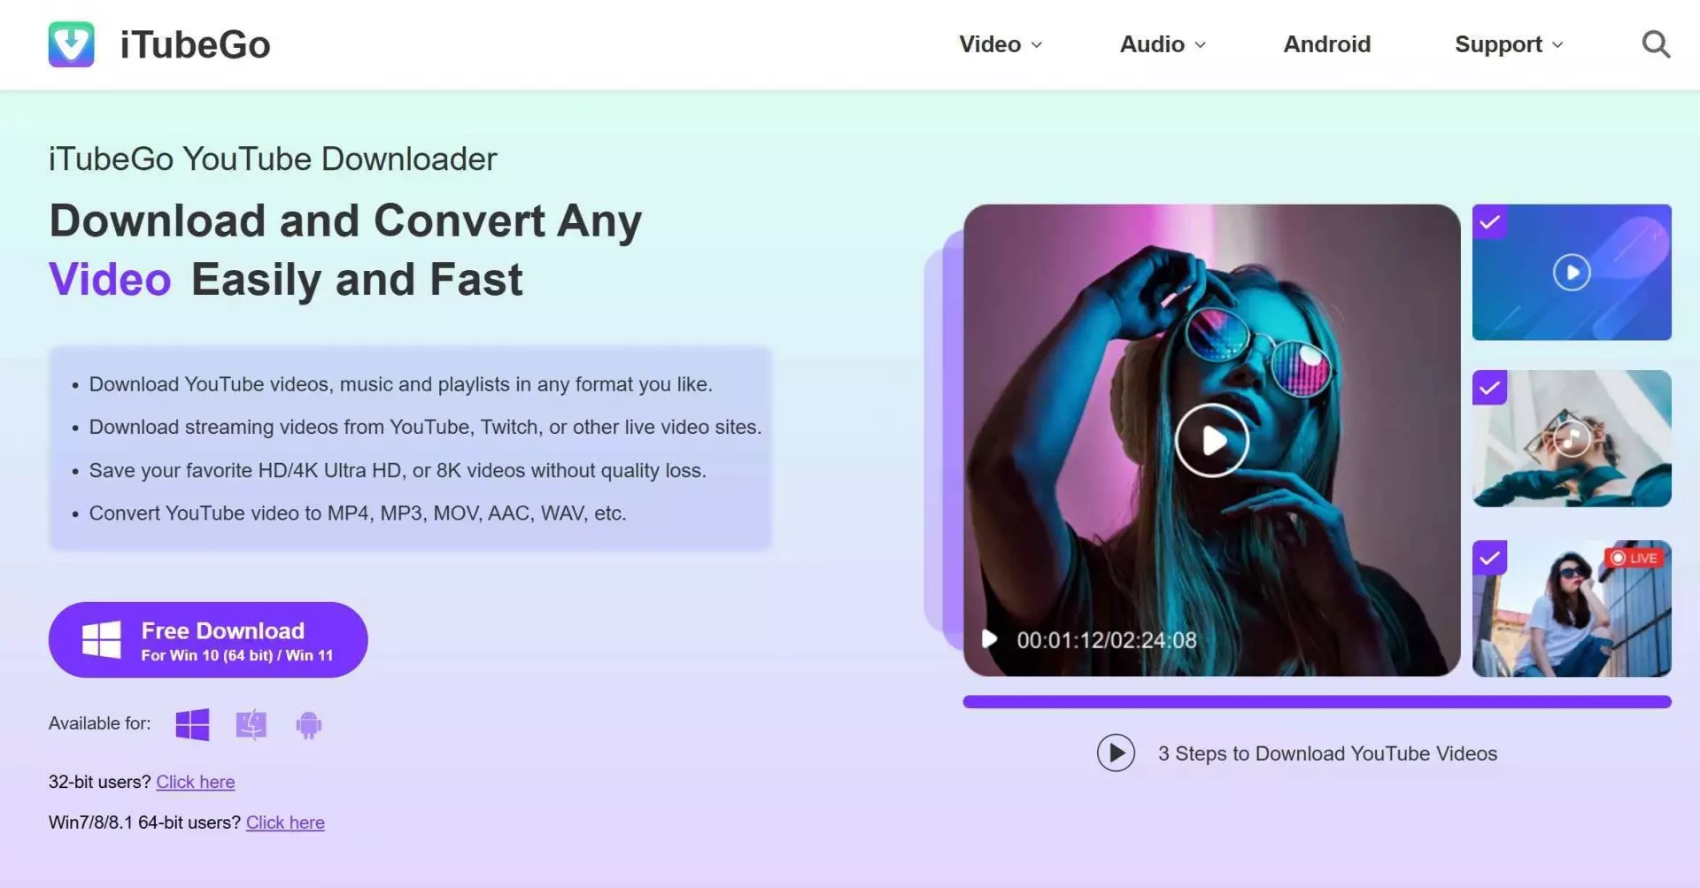Click the Win7/8/8.1 64-bit Click here link

285,822
